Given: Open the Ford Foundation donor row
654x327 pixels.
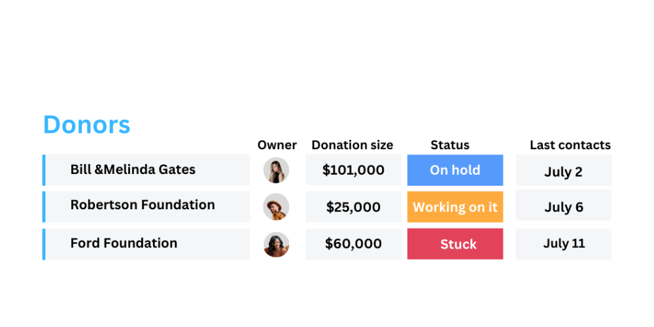Looking at the screenshot, I should pyautogui.click(x=146, y=244).
